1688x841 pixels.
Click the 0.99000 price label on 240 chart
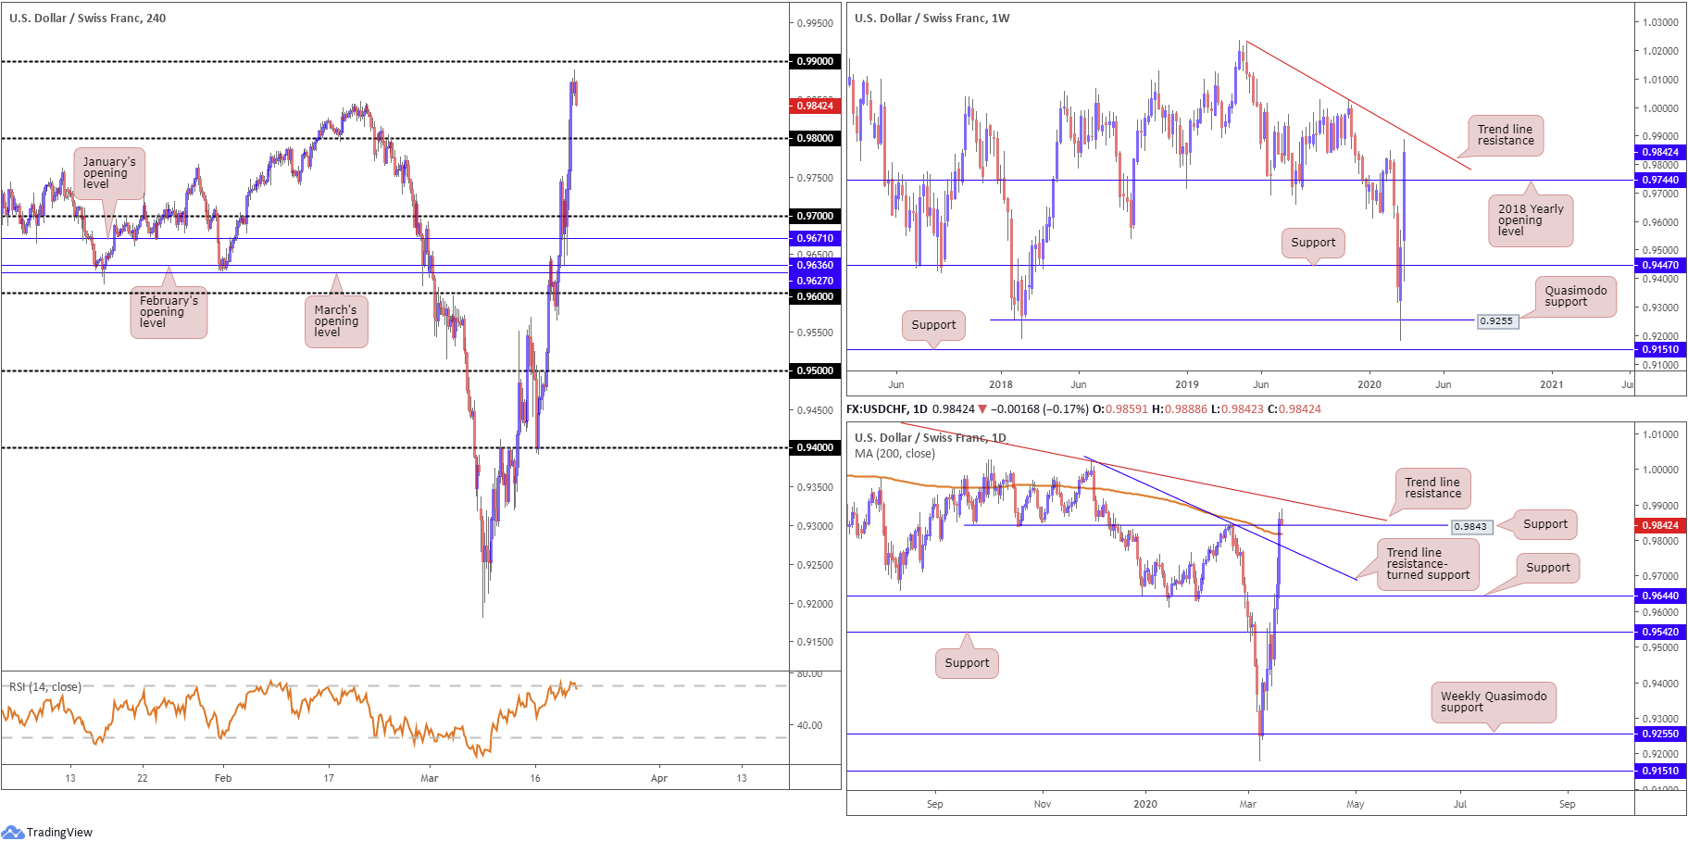point(815,61)
